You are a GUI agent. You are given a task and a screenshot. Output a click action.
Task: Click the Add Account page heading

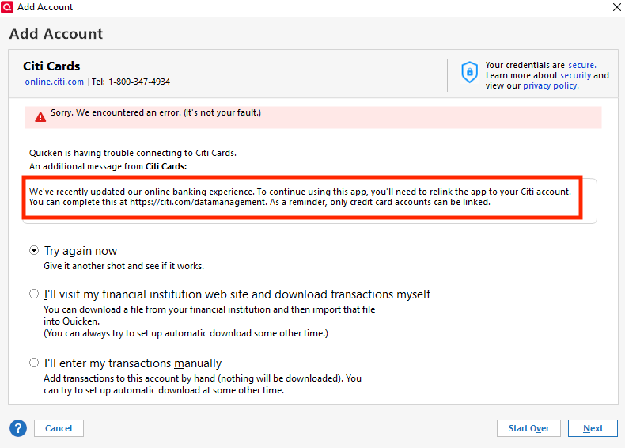(x=56, y=34)
